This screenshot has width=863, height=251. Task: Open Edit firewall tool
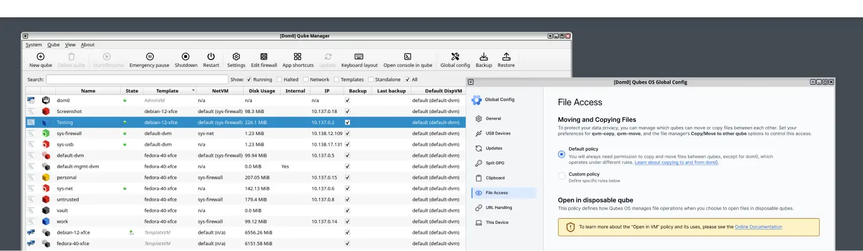[x=264, y=57]
